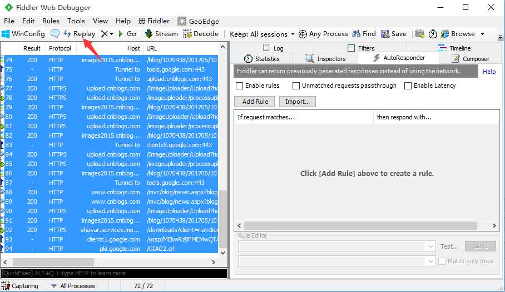Click the comment speech bubble icon

tap(55, 34)
